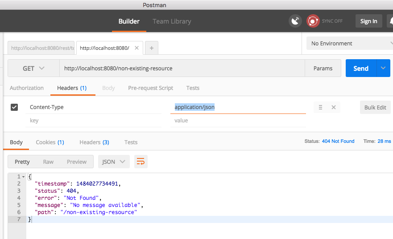The width and height of the screenshot is (393, 239).
Task: Toggle line wrap icon in response viewer
Action: 141,162
